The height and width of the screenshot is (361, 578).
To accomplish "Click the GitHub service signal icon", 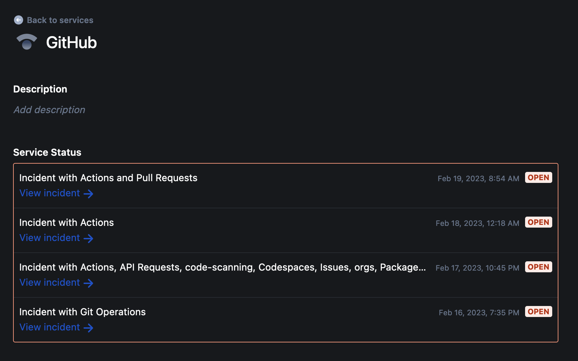I will (27, 42).
